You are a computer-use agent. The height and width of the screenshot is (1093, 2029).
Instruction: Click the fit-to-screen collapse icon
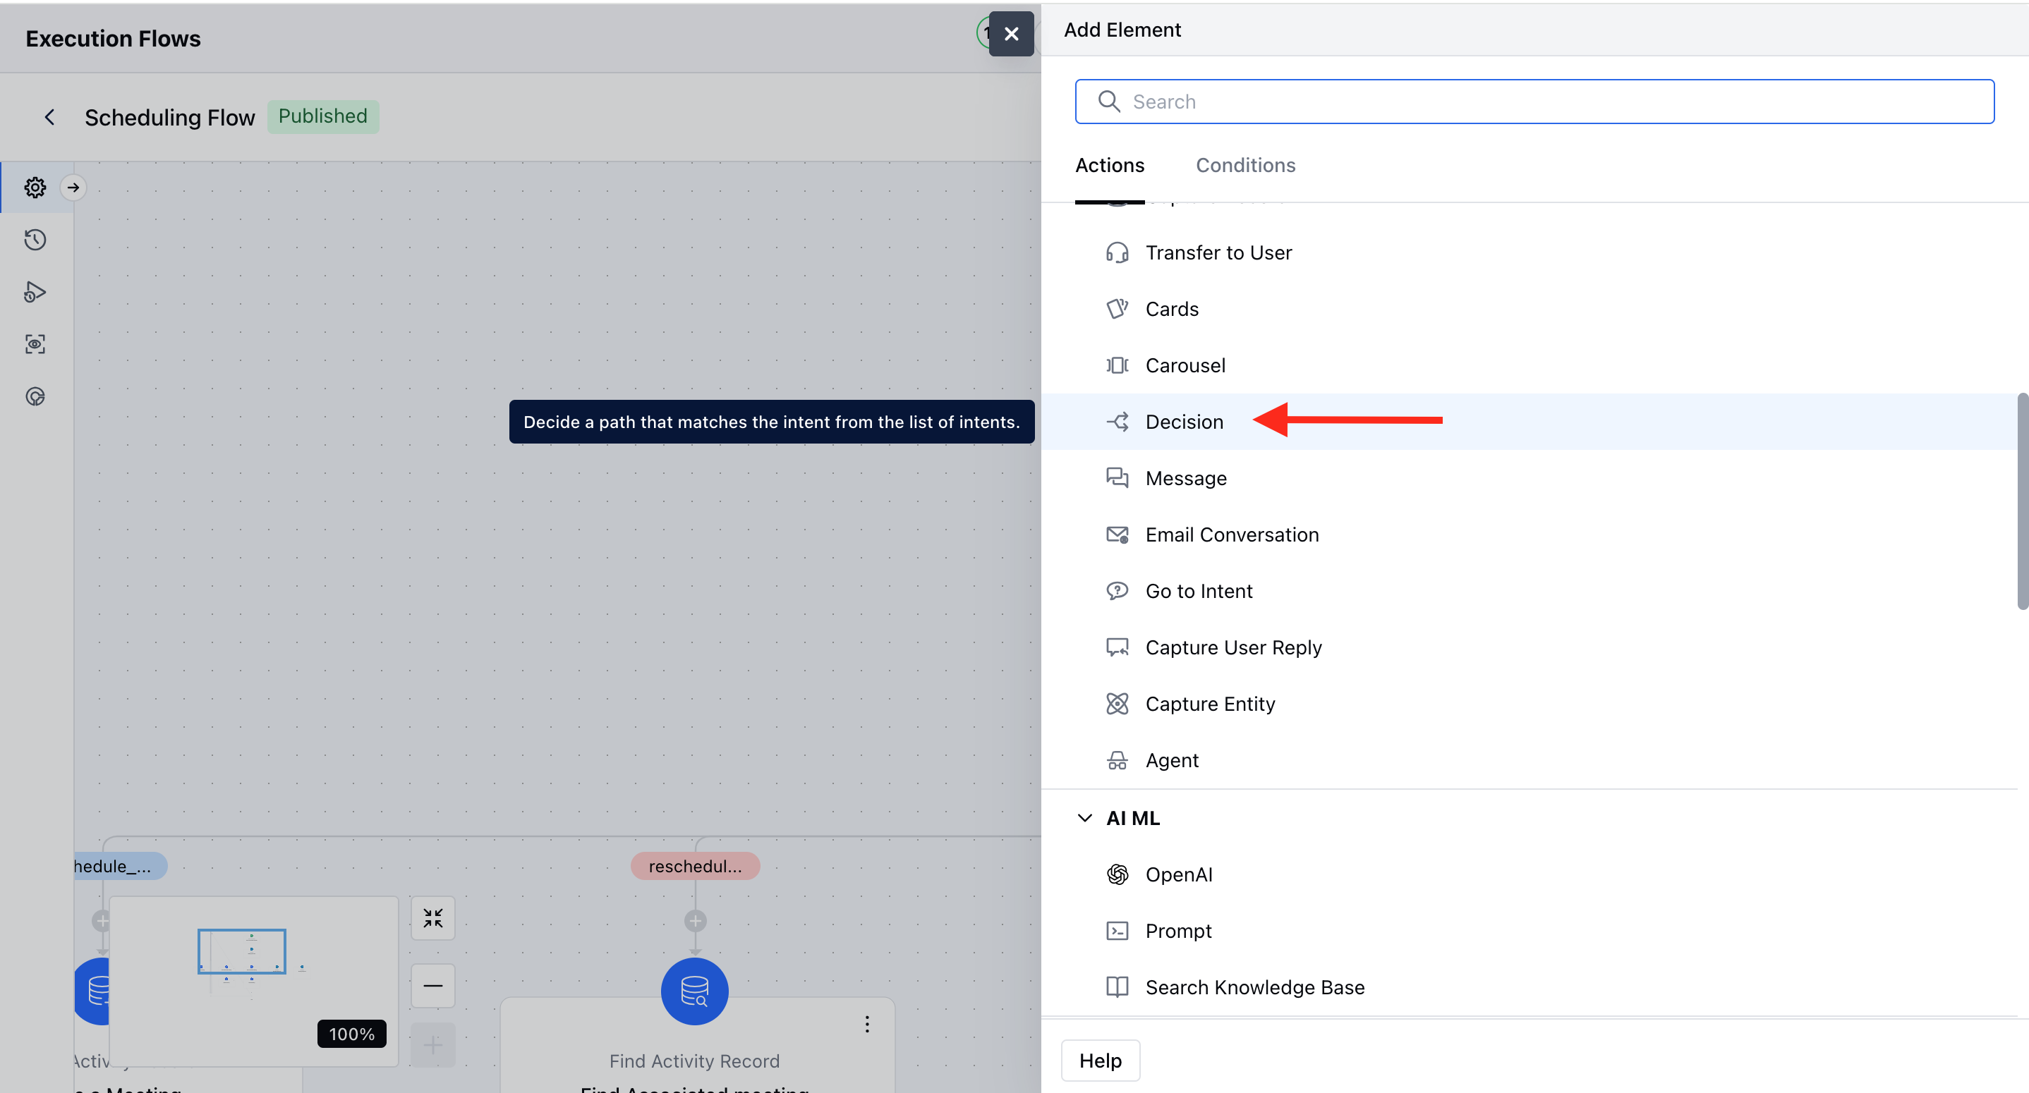[x=432, y=918]
